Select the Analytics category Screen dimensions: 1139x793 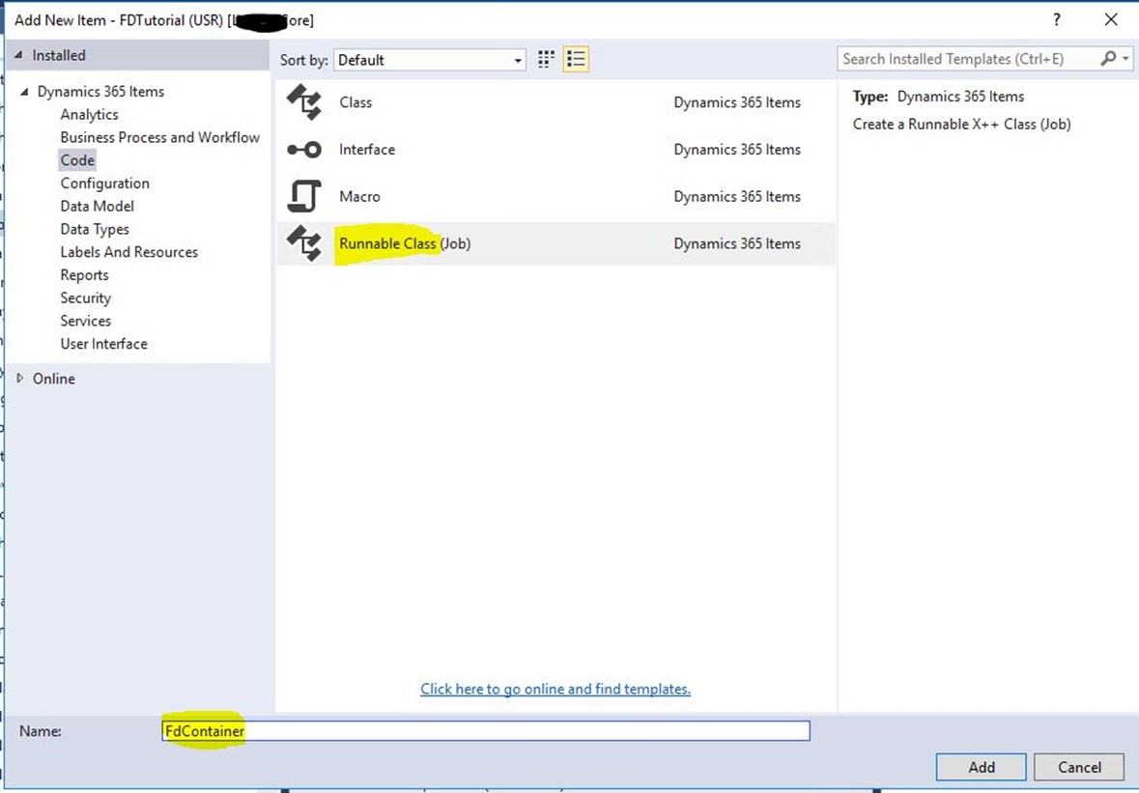(89, 115)
